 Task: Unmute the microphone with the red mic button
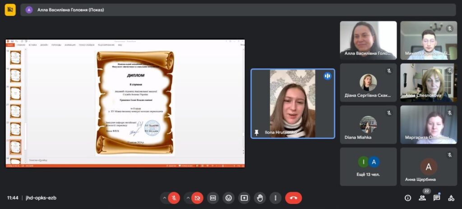click(174, 198)
